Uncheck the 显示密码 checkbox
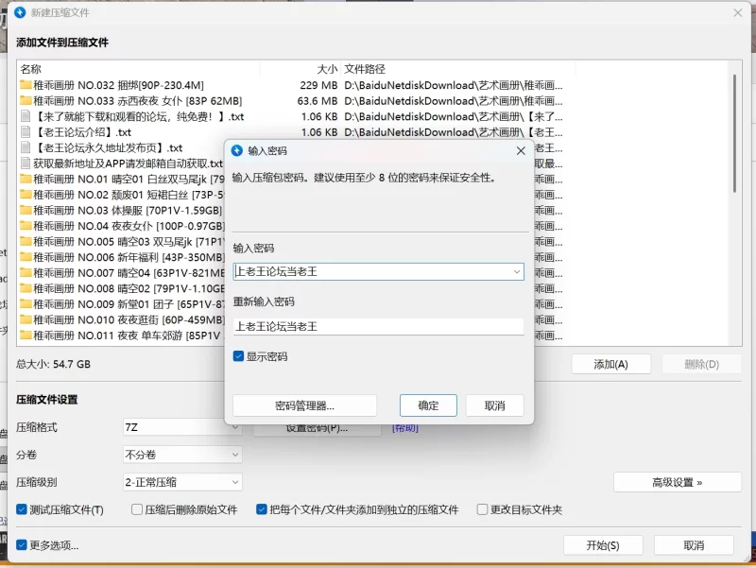Image resolution: width=756 pixels, height=568 pixels. [x=239, y=357]
